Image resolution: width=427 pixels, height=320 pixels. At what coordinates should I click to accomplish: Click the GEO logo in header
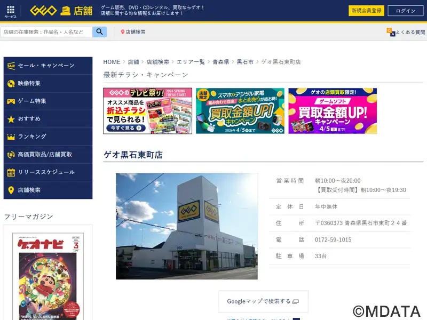44,11
